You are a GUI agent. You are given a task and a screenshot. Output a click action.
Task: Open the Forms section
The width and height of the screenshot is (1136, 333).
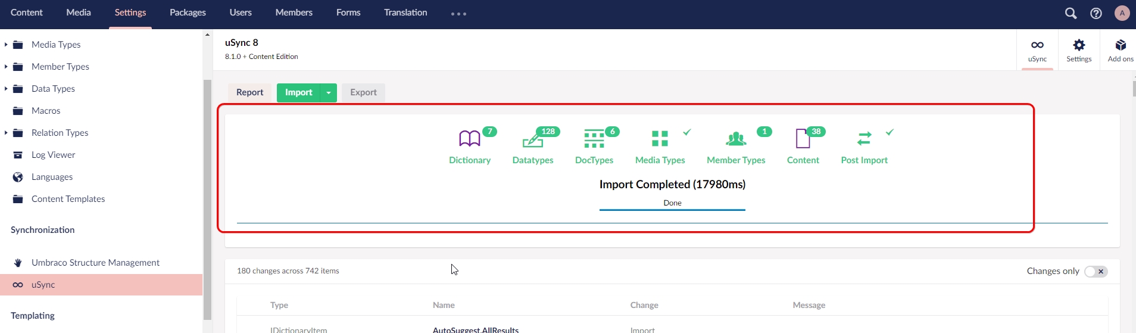tap(348, 13)
